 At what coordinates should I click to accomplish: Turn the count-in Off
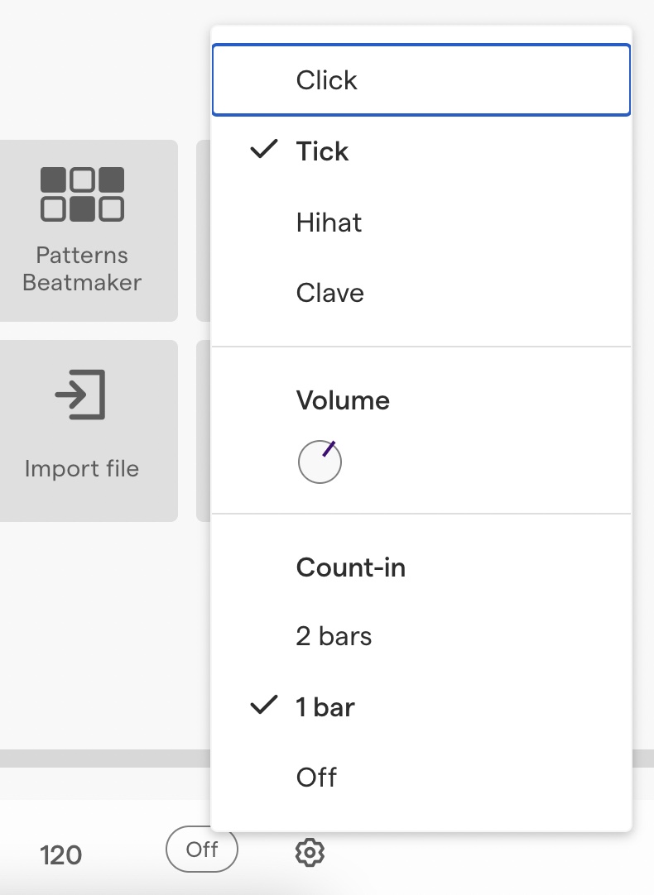[315, 777]
